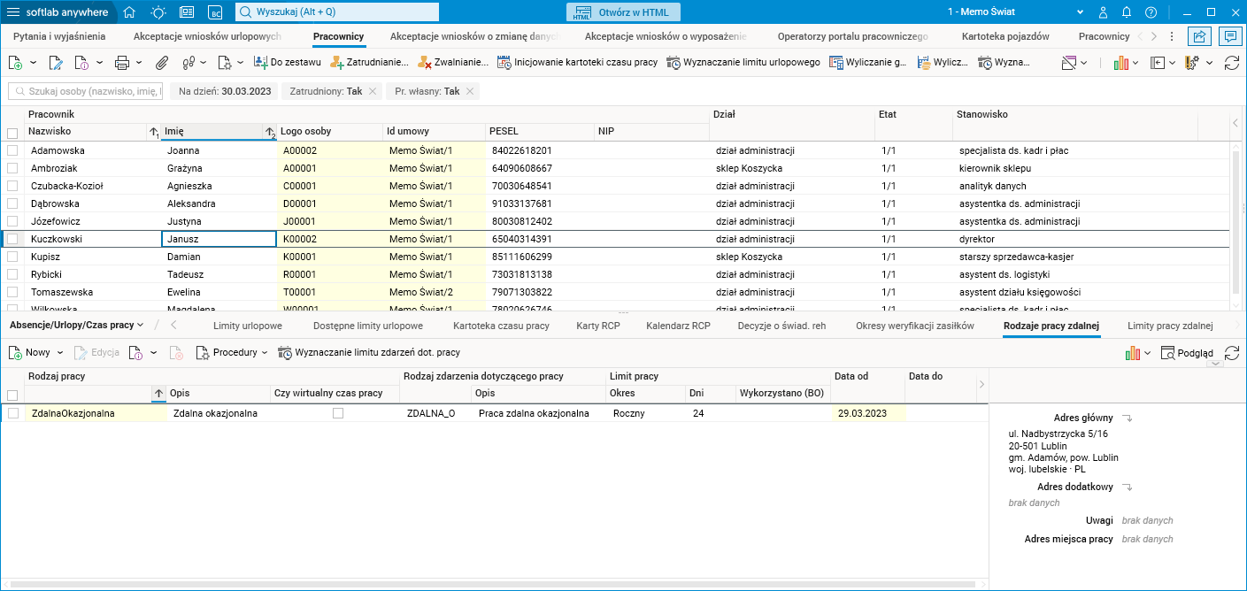Click the help question mark icon
This screenshot has height=591, width=1247.
[x=1151, y=12]
